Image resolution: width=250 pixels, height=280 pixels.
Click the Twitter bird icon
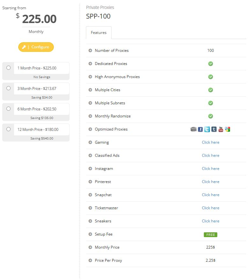[207, 129]
